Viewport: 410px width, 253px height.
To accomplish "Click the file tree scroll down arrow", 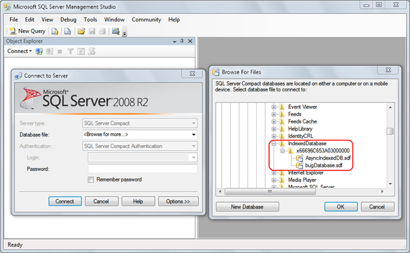I will pyautogui.click(x=390, y=183).
